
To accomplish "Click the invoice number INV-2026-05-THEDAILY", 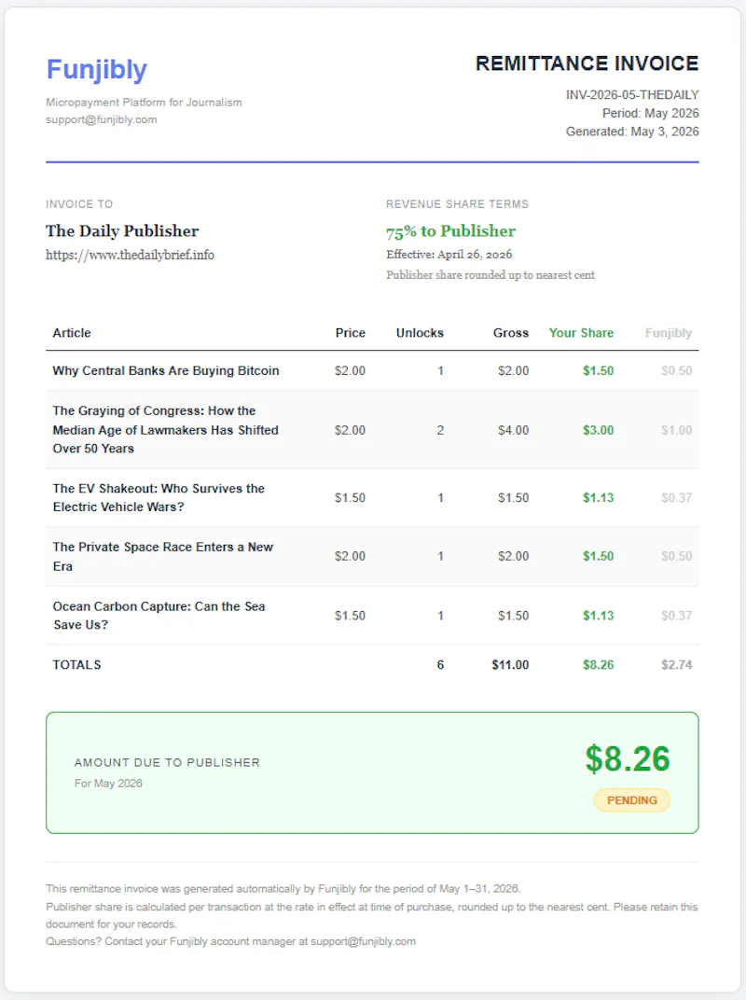I will (x=632, y=95).
